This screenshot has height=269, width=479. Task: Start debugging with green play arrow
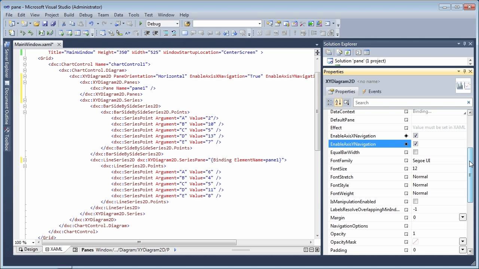click(x=141, y=24)
